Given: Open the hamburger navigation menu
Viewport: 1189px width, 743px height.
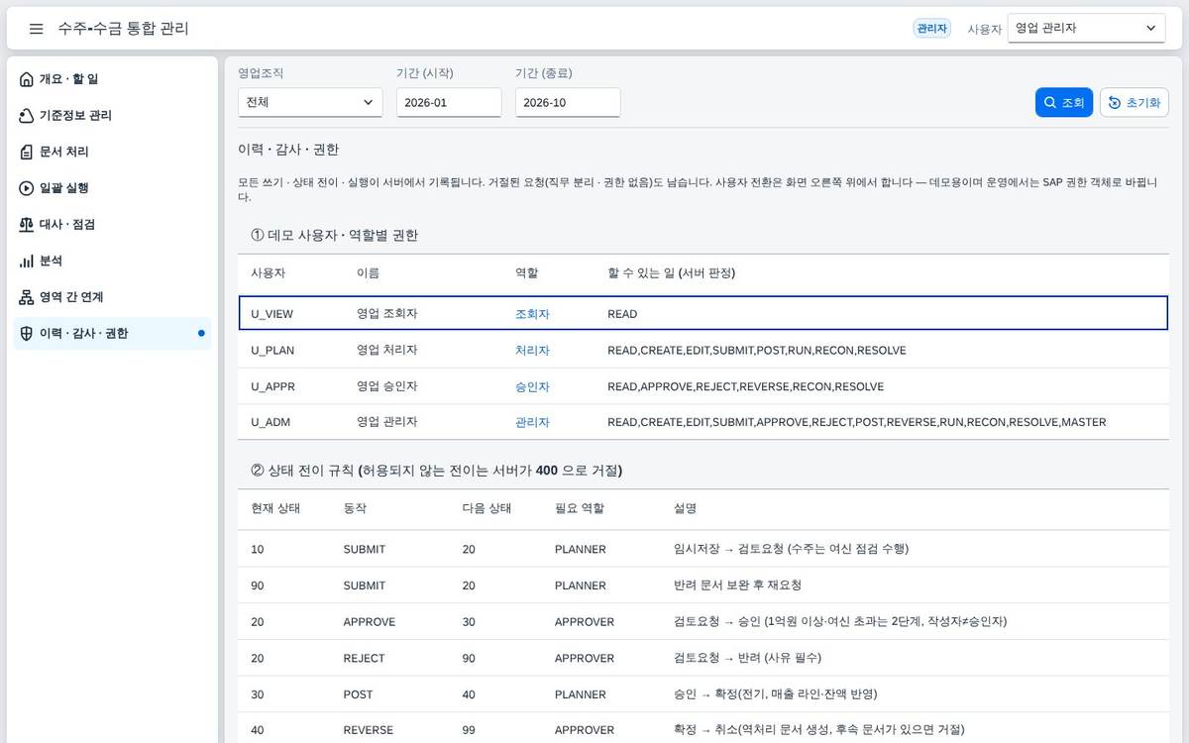Looking at the screenshot, I should 36,29.
